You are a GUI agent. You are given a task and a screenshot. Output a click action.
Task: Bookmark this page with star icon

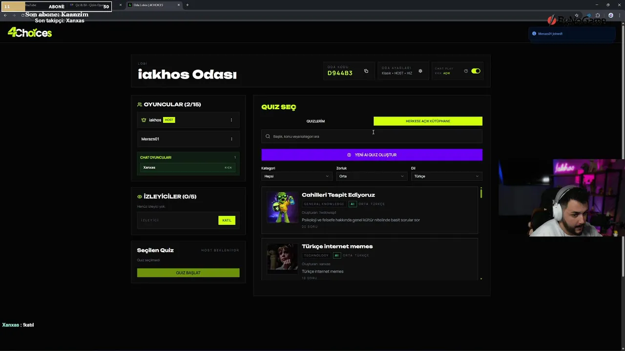(x=577, y=15)
